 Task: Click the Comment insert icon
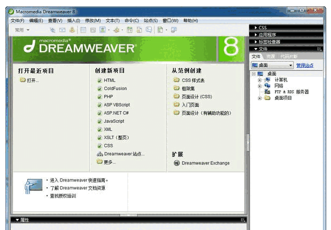(149, 30)
